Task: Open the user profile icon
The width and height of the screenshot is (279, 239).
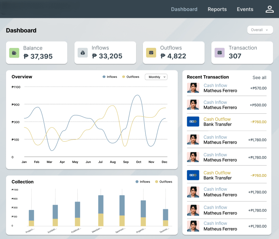Action: tap(269, 9)
